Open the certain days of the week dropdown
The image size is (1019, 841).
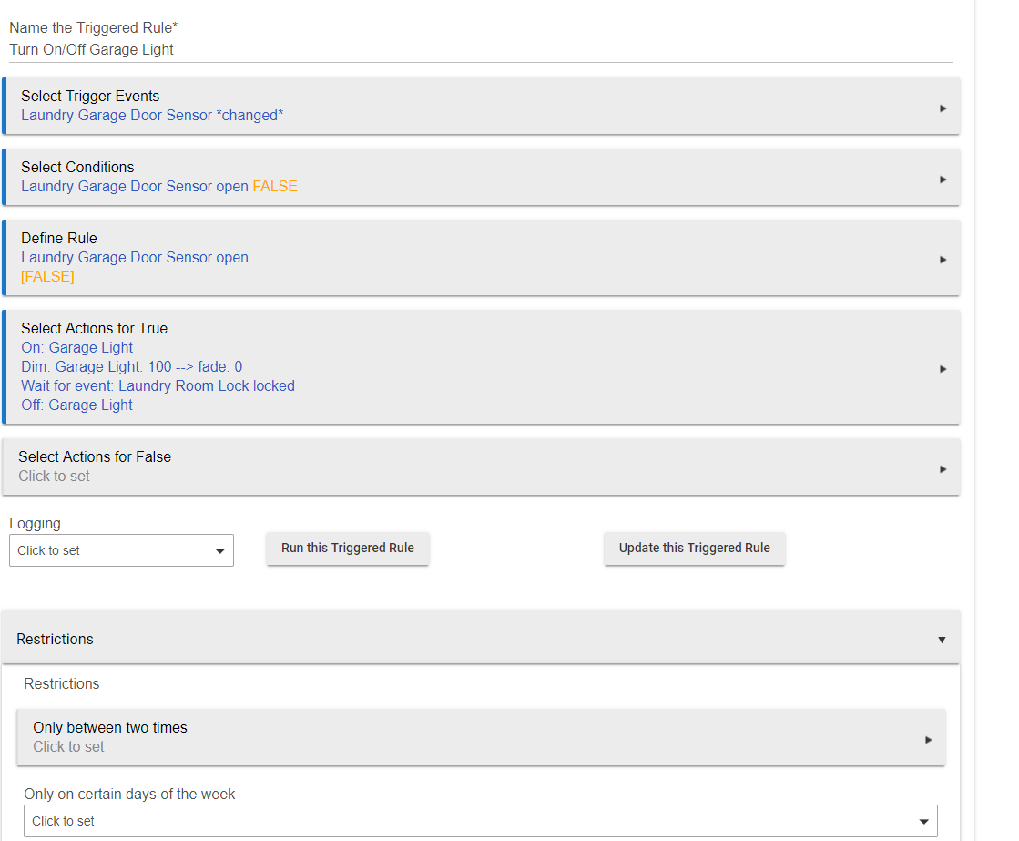coord(480,821)
